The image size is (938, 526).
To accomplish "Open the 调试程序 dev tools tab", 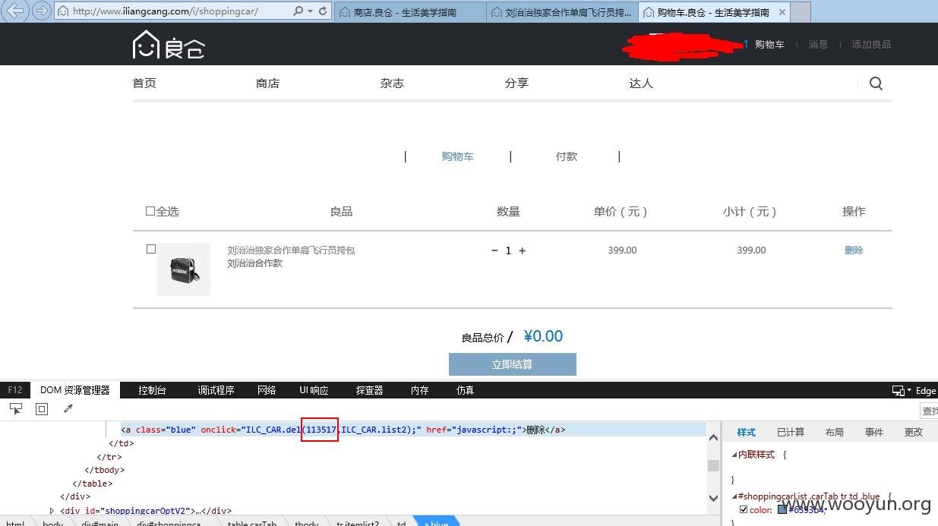I will pyautogui.click(x=216, y=390).
